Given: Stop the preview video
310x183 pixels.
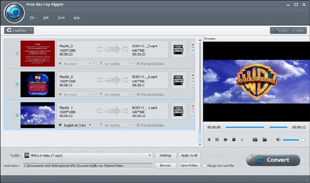Looking at the screenshot, I should tap(234, 140).
